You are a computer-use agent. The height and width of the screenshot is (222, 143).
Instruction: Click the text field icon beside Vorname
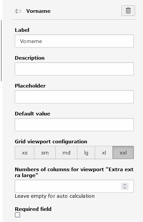(18, 11)
